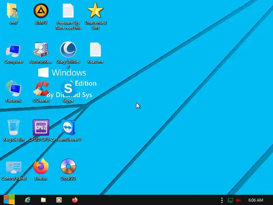
Task: Open File Explorer from the taskbar
Action: (x=43, y=200)
